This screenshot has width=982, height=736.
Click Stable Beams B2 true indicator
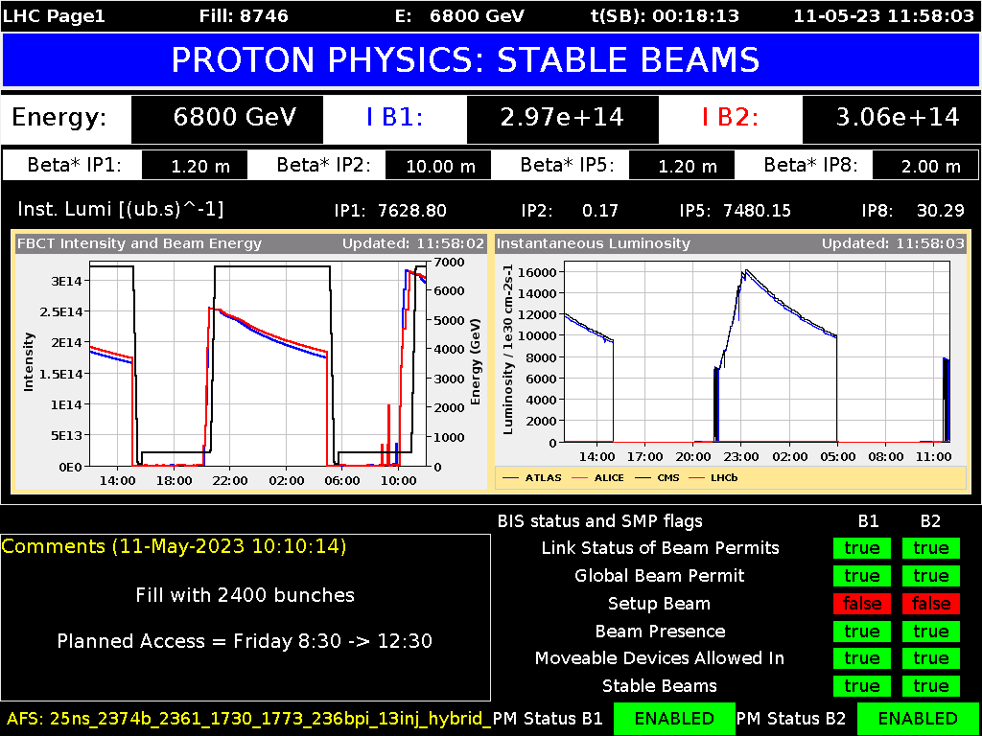coord(930,686)
